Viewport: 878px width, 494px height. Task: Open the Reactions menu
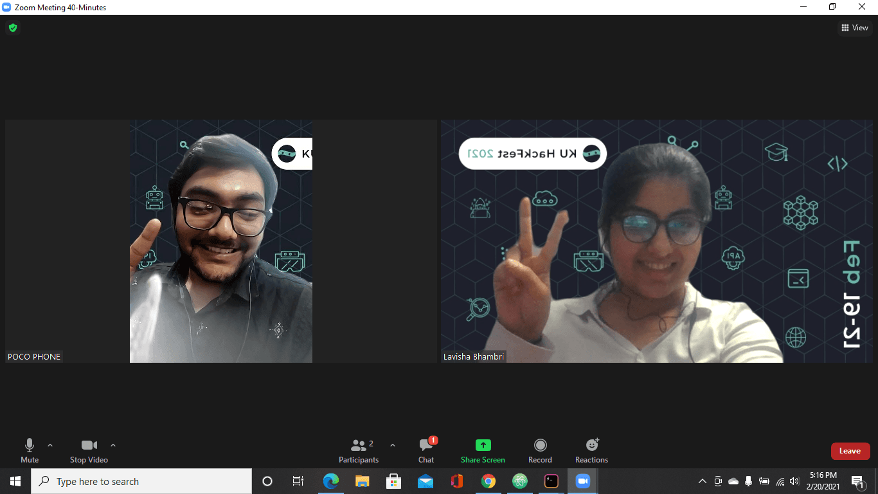click(591, 450)
